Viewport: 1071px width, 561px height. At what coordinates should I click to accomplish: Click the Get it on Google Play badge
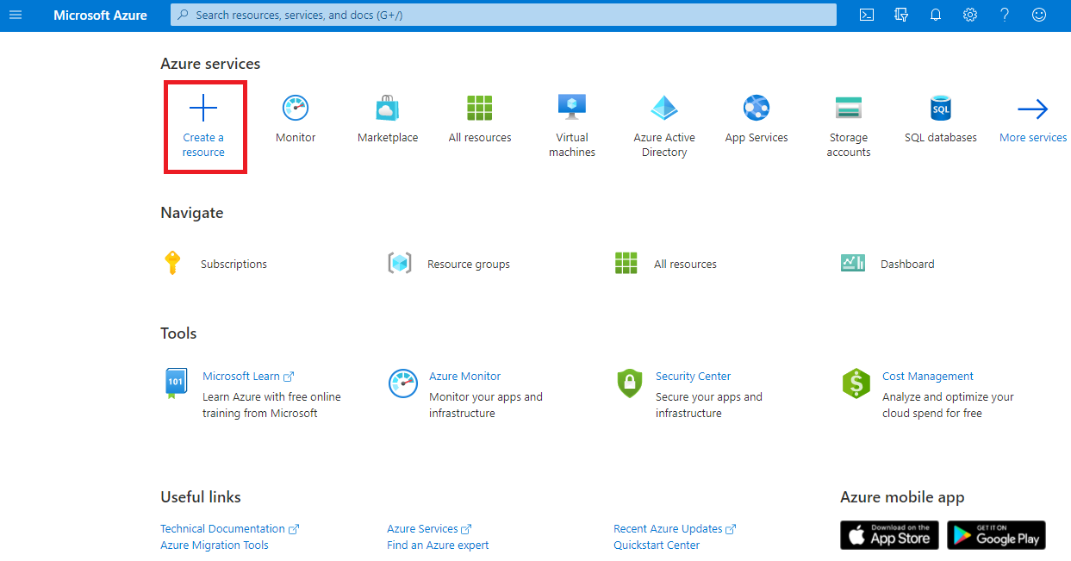click(x=996, y=535)
